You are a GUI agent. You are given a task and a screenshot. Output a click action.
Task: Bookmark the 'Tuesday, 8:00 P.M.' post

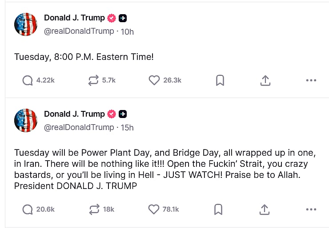tap(220, 80)
